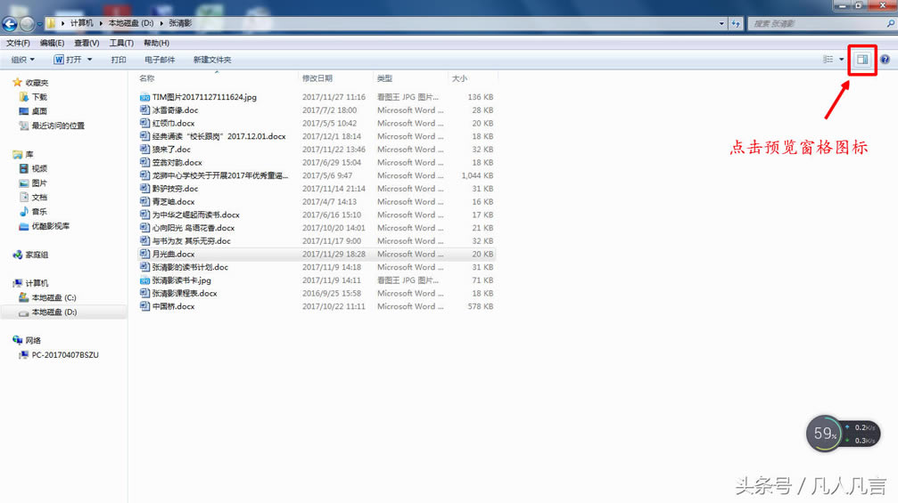Click the preview pane icon in toolbar
This screenshot has width=898, height=503.
tap(861, 60)
